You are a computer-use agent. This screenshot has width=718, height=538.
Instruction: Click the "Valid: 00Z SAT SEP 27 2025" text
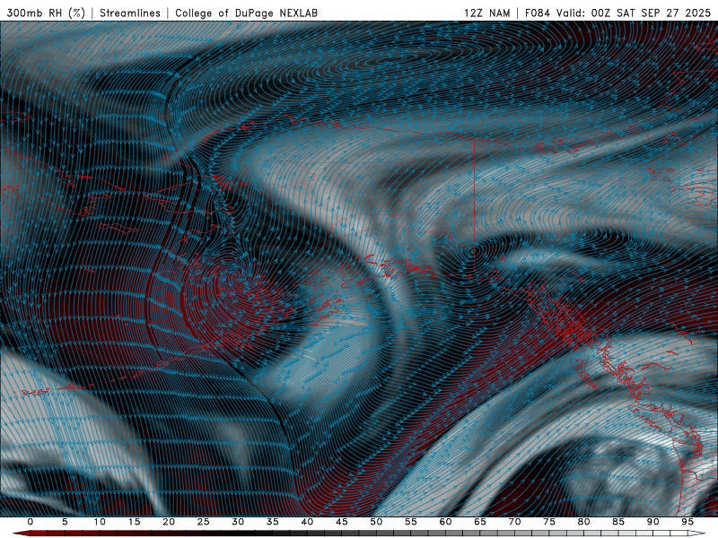(634, 13)
